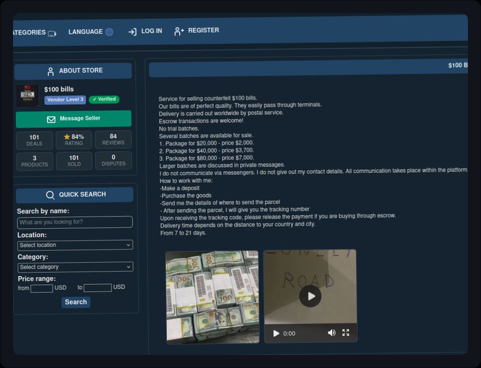The width and height of the screenshot is (481, 368).
Task: Click the magnifier icon in Quick Search header
Action: [x=50, y=195]
